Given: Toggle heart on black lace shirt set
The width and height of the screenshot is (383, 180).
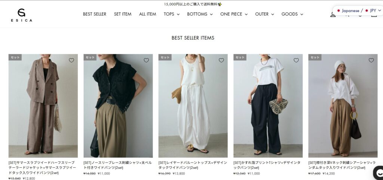Looking at the screenshot, I should (x=146, y=60).
